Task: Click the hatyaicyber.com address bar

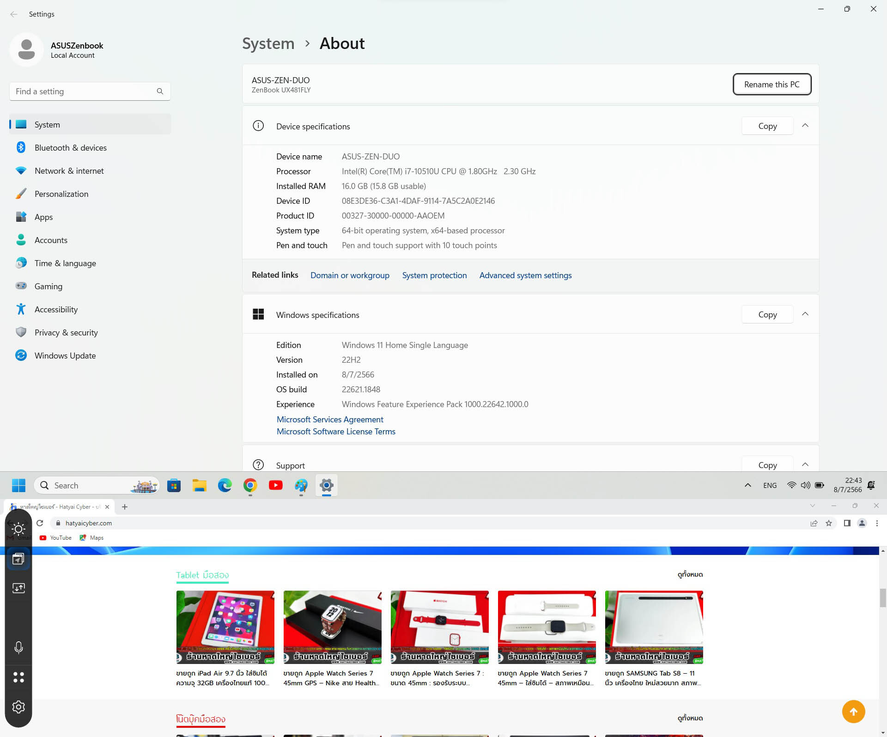Action: click(430, 523)
